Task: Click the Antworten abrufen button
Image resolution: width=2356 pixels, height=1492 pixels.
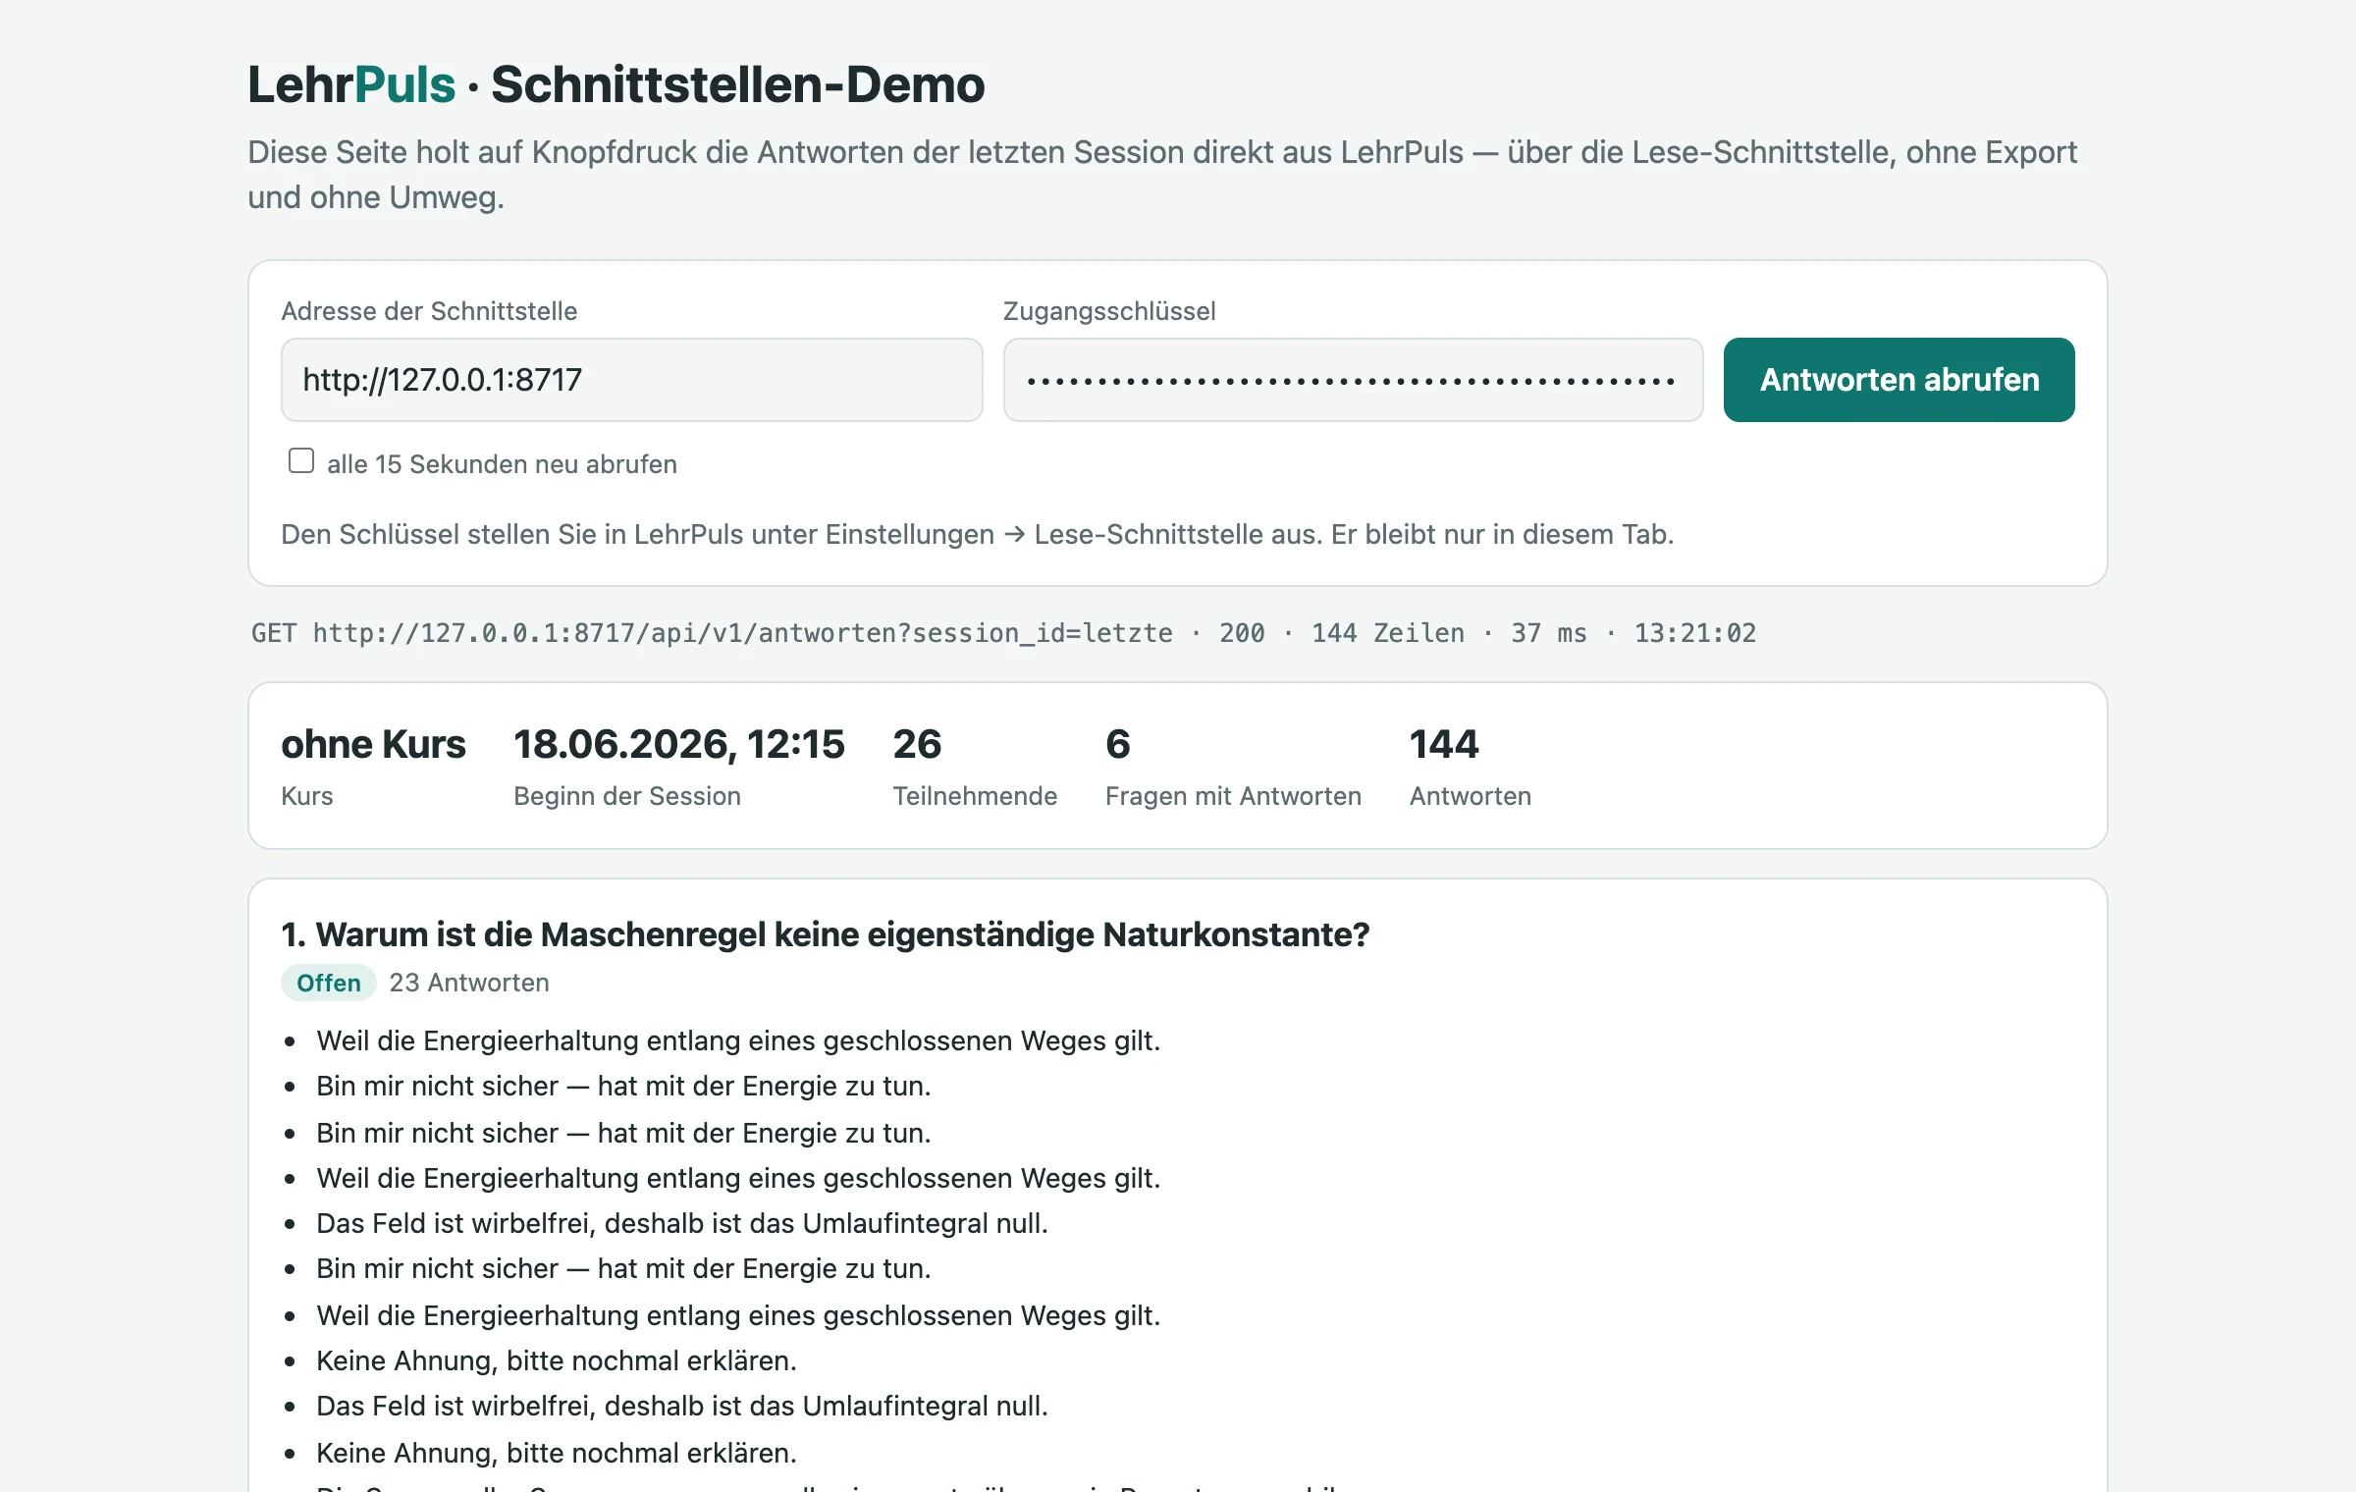Action: (x=1899, y=380)
